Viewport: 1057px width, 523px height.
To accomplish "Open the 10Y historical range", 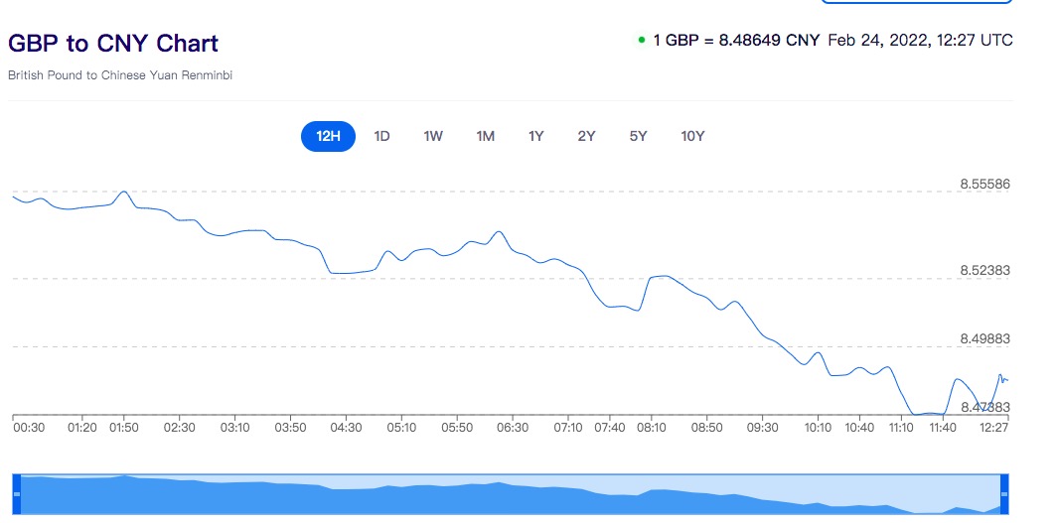I will click(x=692, y=136).
